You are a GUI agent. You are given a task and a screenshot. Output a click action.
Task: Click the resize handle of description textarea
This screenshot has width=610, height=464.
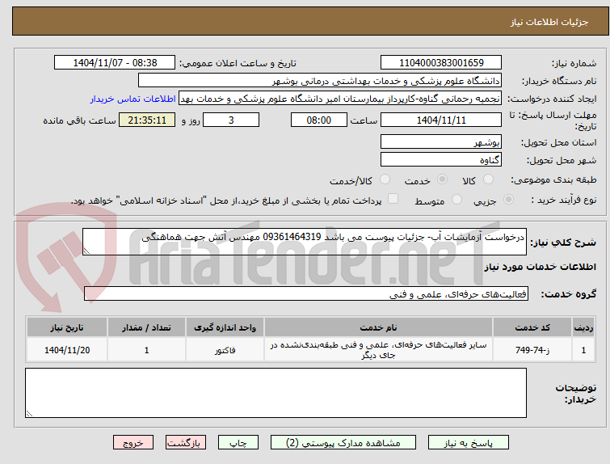point(86,251)
